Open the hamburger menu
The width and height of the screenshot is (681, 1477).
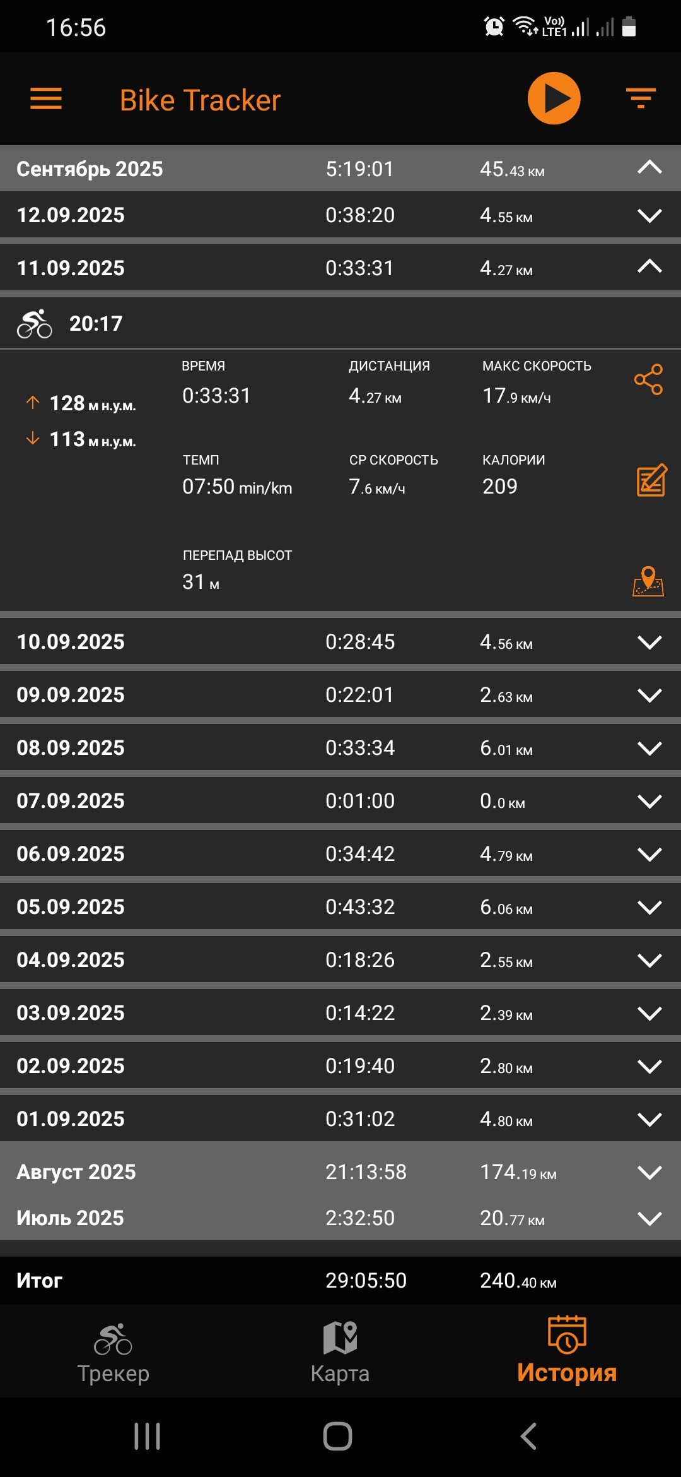46,99
